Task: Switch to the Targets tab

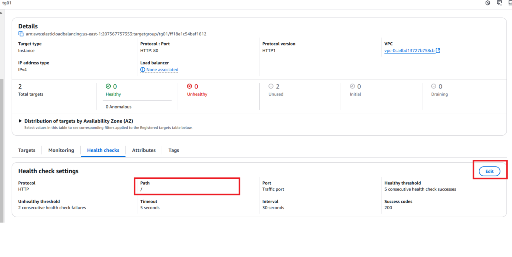Action: click(27, 150)
